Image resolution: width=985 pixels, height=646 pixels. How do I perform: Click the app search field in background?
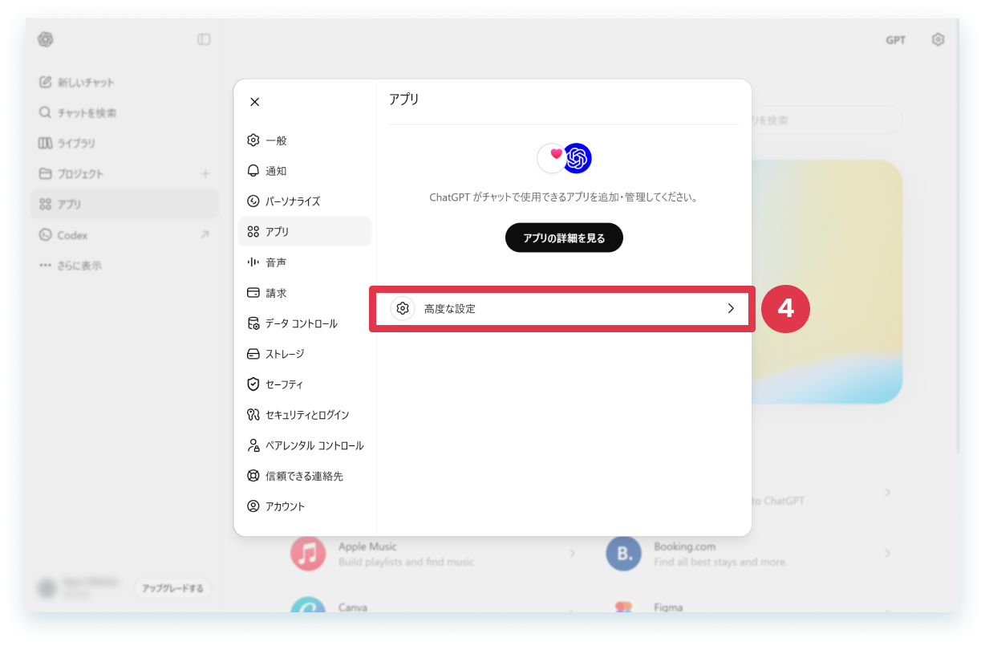point(826,120)
